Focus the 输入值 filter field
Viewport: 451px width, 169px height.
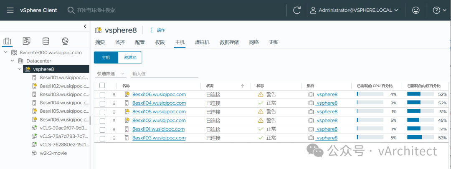tap(165, 73)
